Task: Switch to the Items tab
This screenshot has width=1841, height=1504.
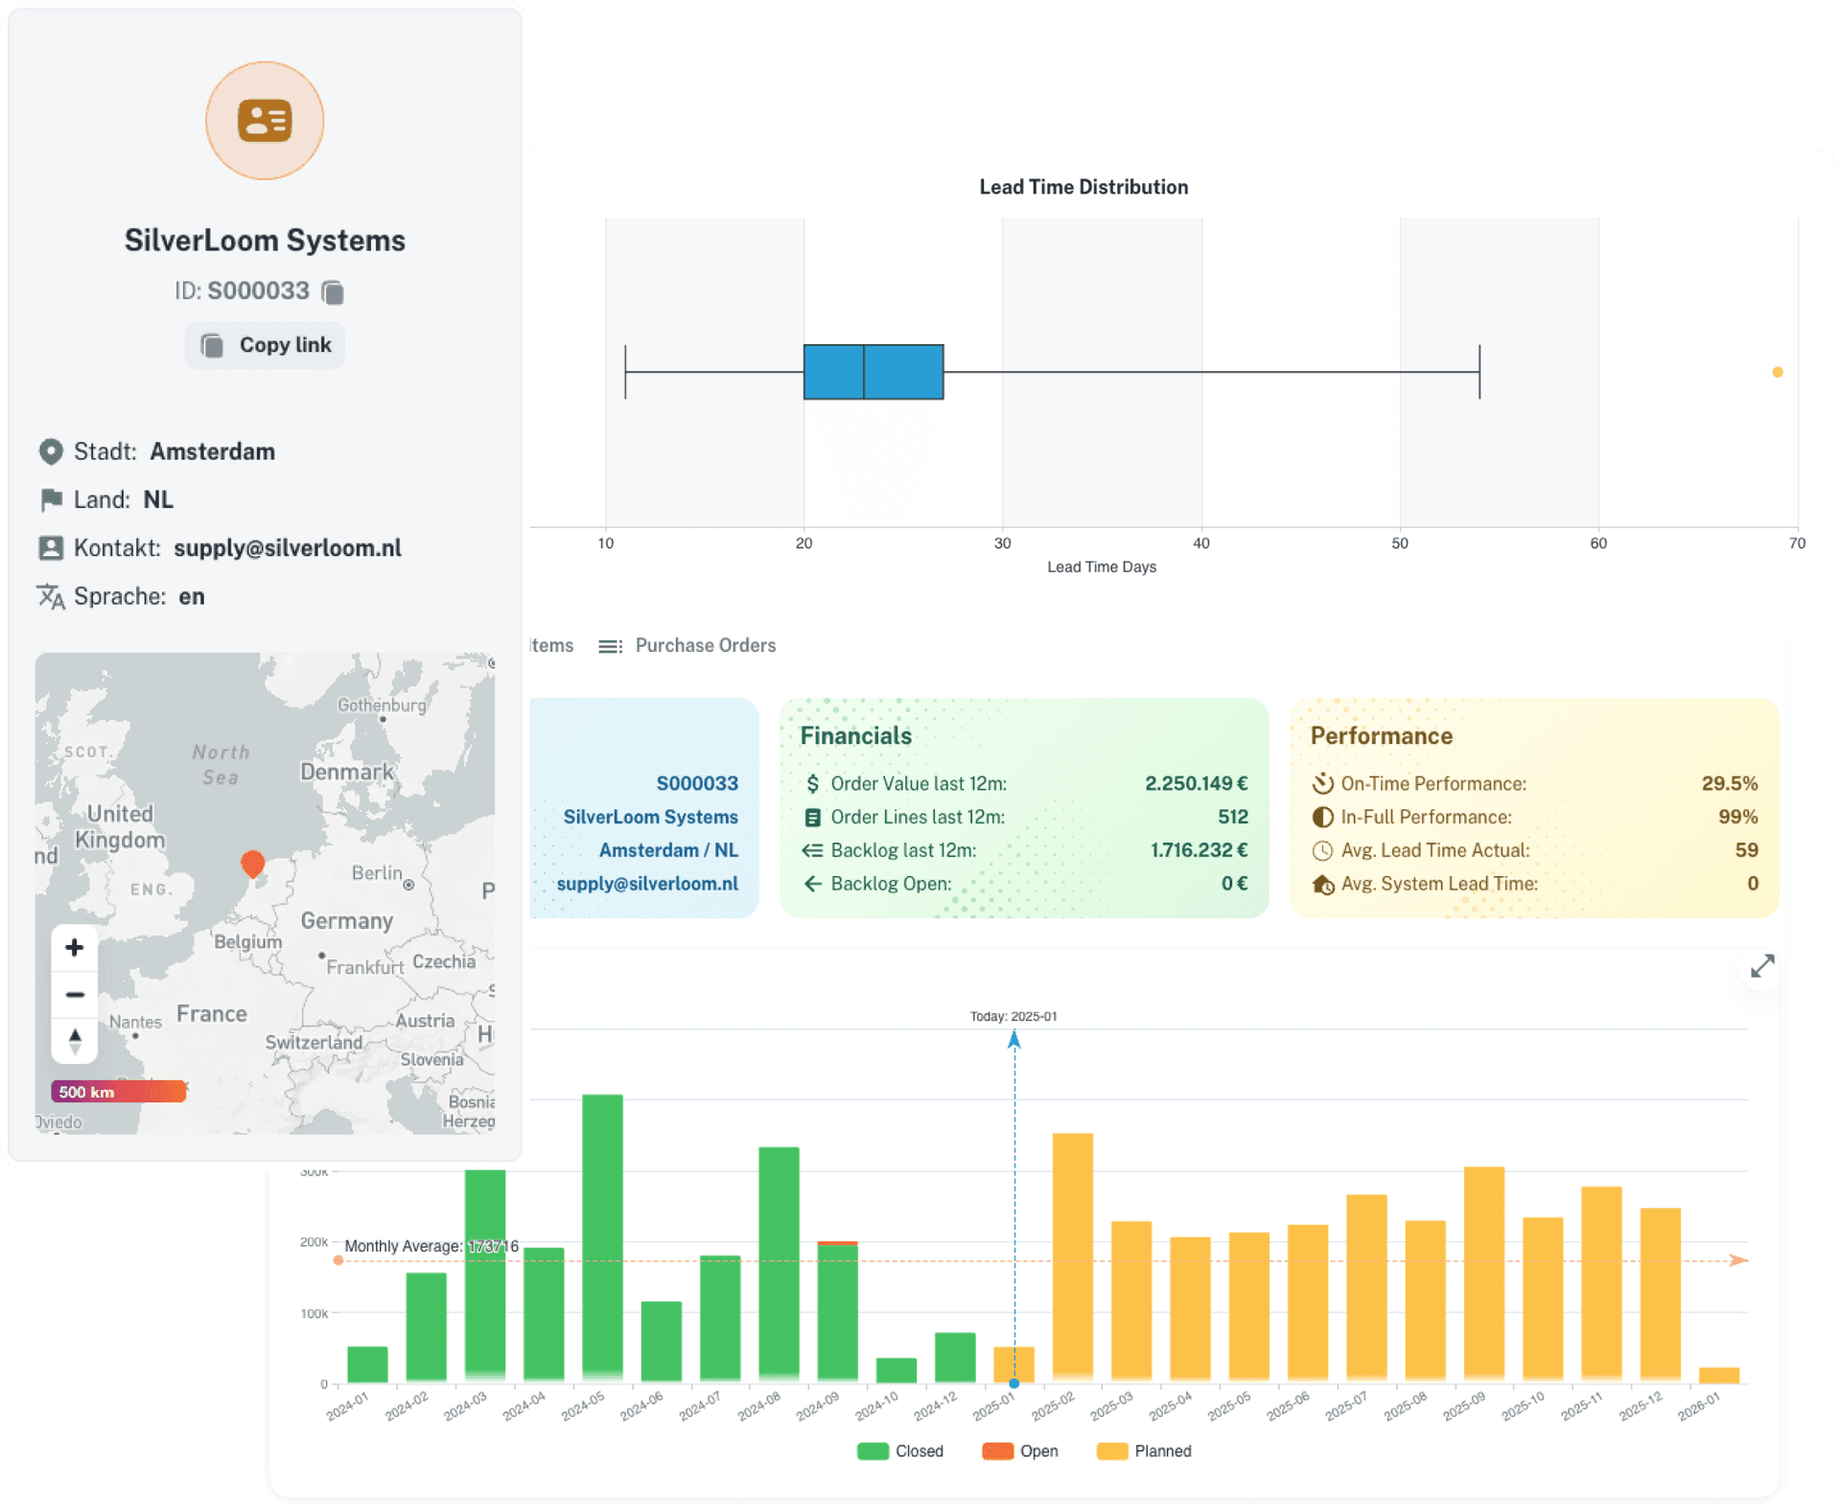Action: click(x=552, y=646)
